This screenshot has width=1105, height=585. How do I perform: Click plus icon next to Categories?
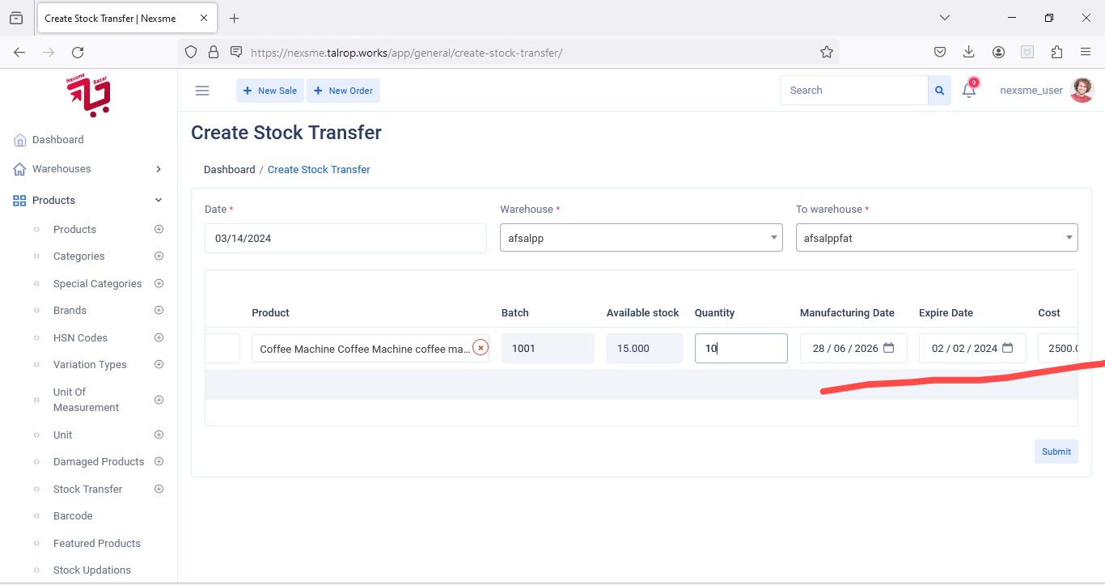coord(159,256)
